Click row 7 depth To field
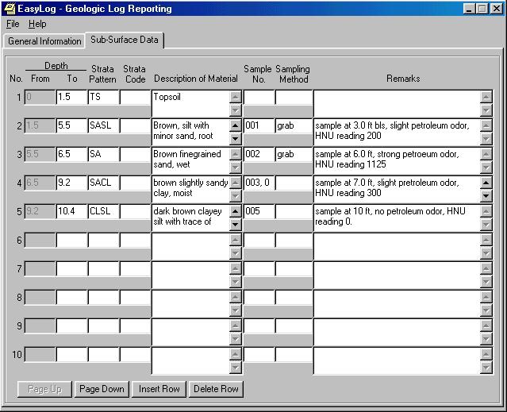This screenshot has width=507, height=412. 71,269
